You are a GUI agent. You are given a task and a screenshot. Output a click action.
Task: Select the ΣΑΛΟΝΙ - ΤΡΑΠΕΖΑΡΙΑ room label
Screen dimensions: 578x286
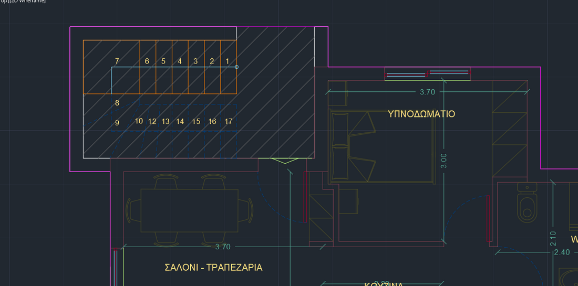coord(213,267)
